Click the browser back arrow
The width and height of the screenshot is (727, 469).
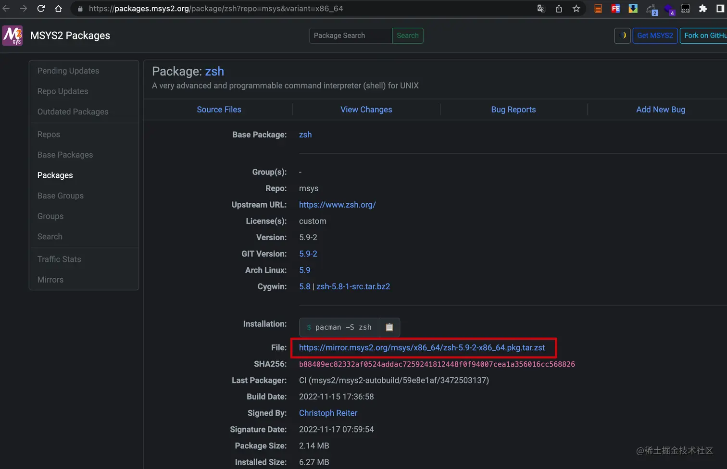click(x=6, y=9)
